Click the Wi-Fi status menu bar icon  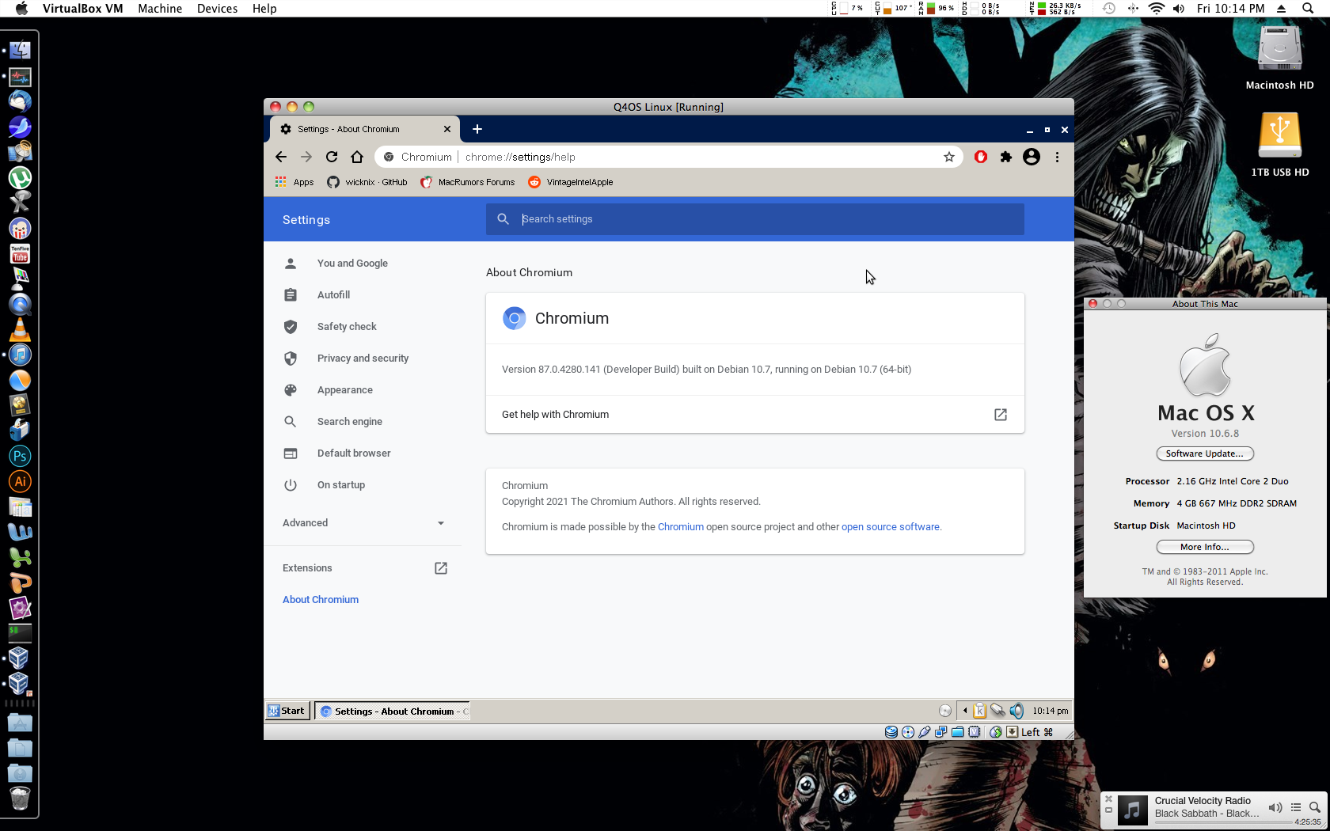(x=1157, y=9)
